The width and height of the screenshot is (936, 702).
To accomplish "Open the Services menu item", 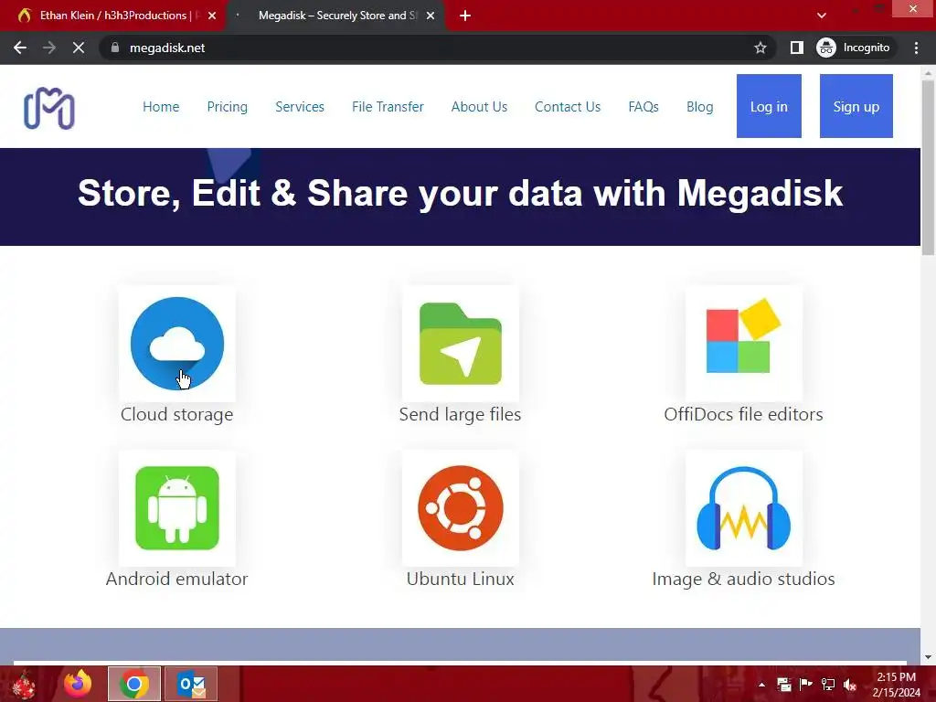I will click(x=300, y=107).
